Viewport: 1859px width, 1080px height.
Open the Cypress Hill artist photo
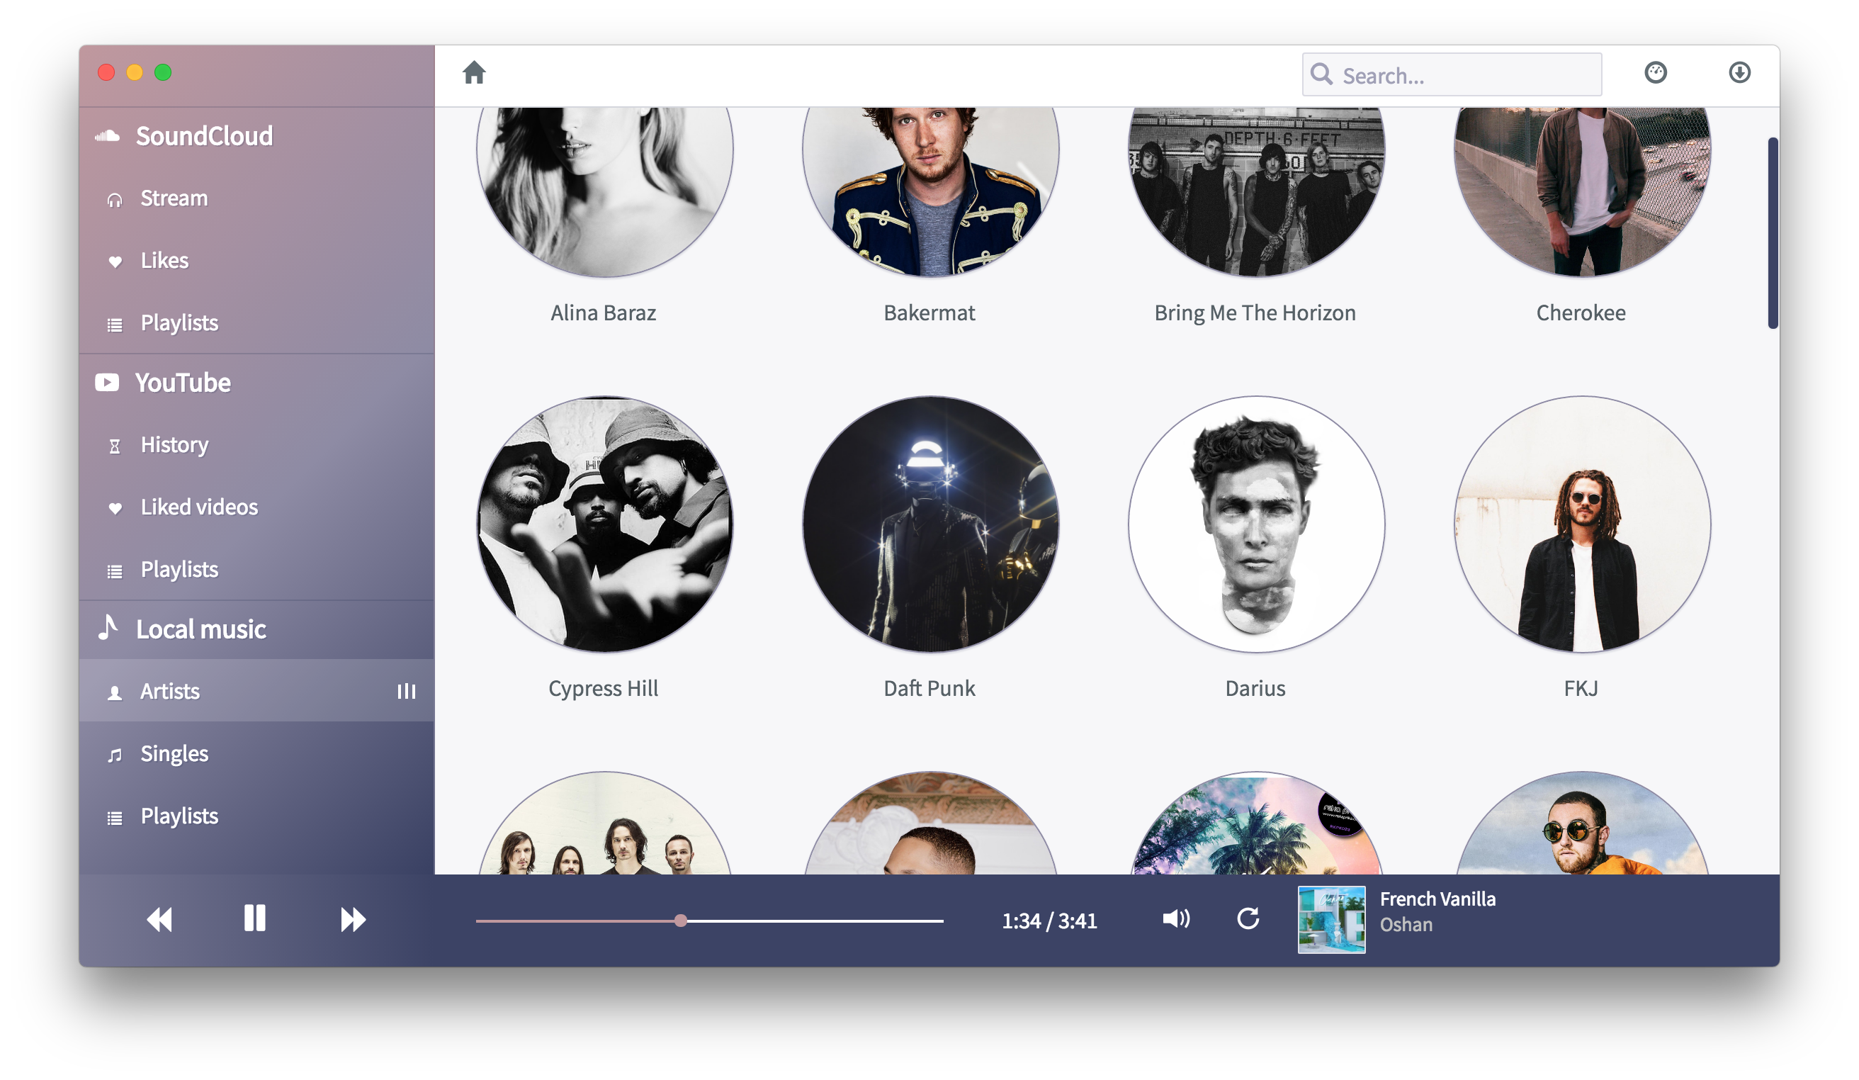click(604, 524)
